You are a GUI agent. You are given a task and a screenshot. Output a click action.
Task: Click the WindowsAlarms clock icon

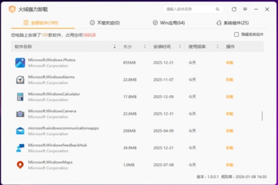pos(20,80)
